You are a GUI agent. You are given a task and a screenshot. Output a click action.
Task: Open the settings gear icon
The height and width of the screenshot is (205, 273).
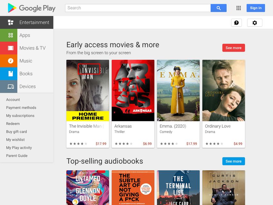coord(255,22)
